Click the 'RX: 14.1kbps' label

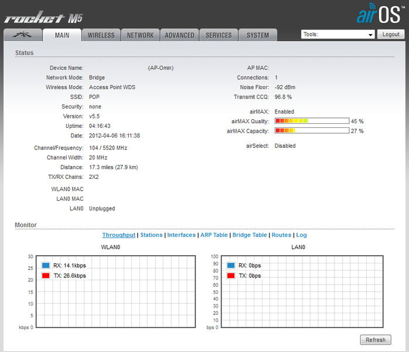click(70, 265)
